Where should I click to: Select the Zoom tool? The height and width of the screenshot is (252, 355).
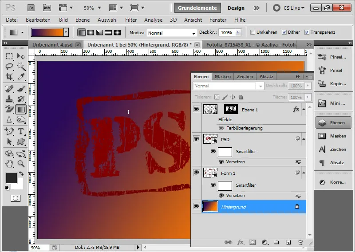[21, 163]
